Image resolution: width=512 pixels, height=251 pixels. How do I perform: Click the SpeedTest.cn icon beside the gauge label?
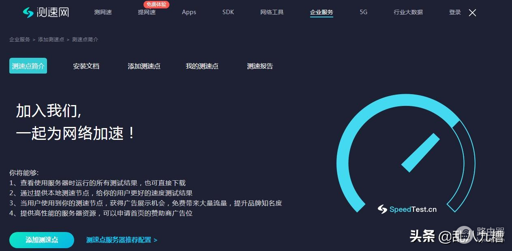pyautogui.click(x=381, y=209)
